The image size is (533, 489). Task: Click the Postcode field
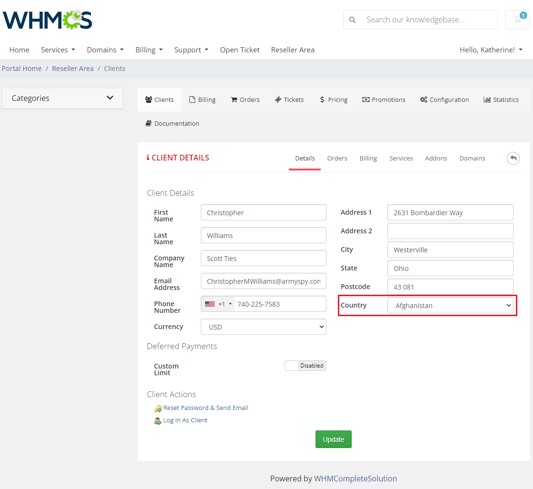coord(450,287)
